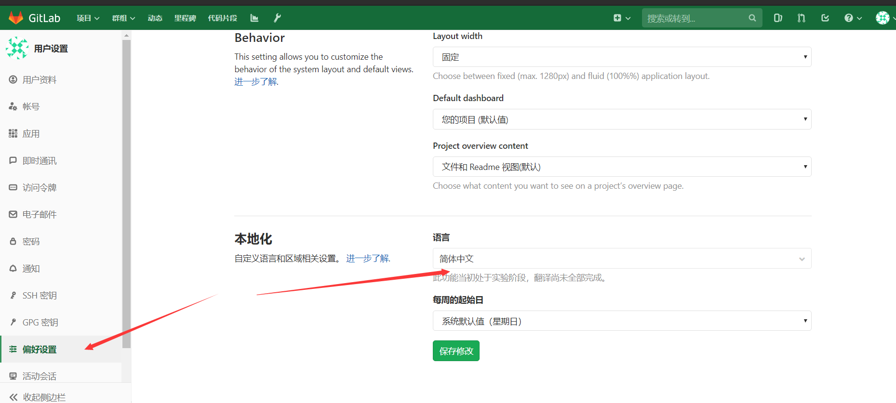Click the 用户设置 avatar in sidebar
The height and width of the screenshot is (403, 896).
(x=17, y=48)
